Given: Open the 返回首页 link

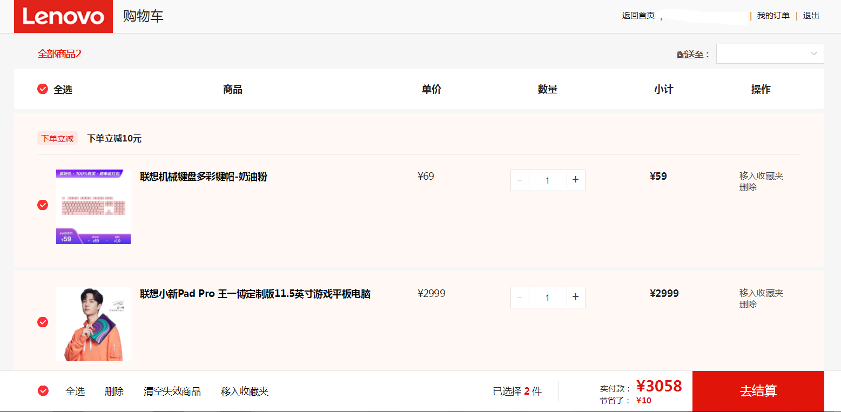Looking at the screenshot, I should click(638, 16).
